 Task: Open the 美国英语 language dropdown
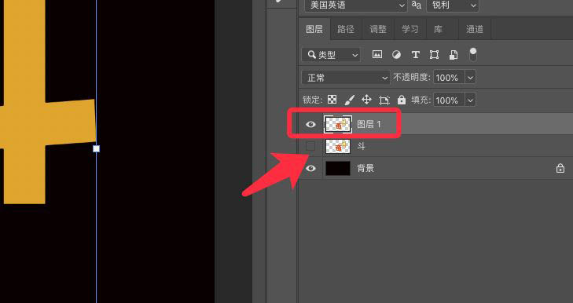[355, 5]
